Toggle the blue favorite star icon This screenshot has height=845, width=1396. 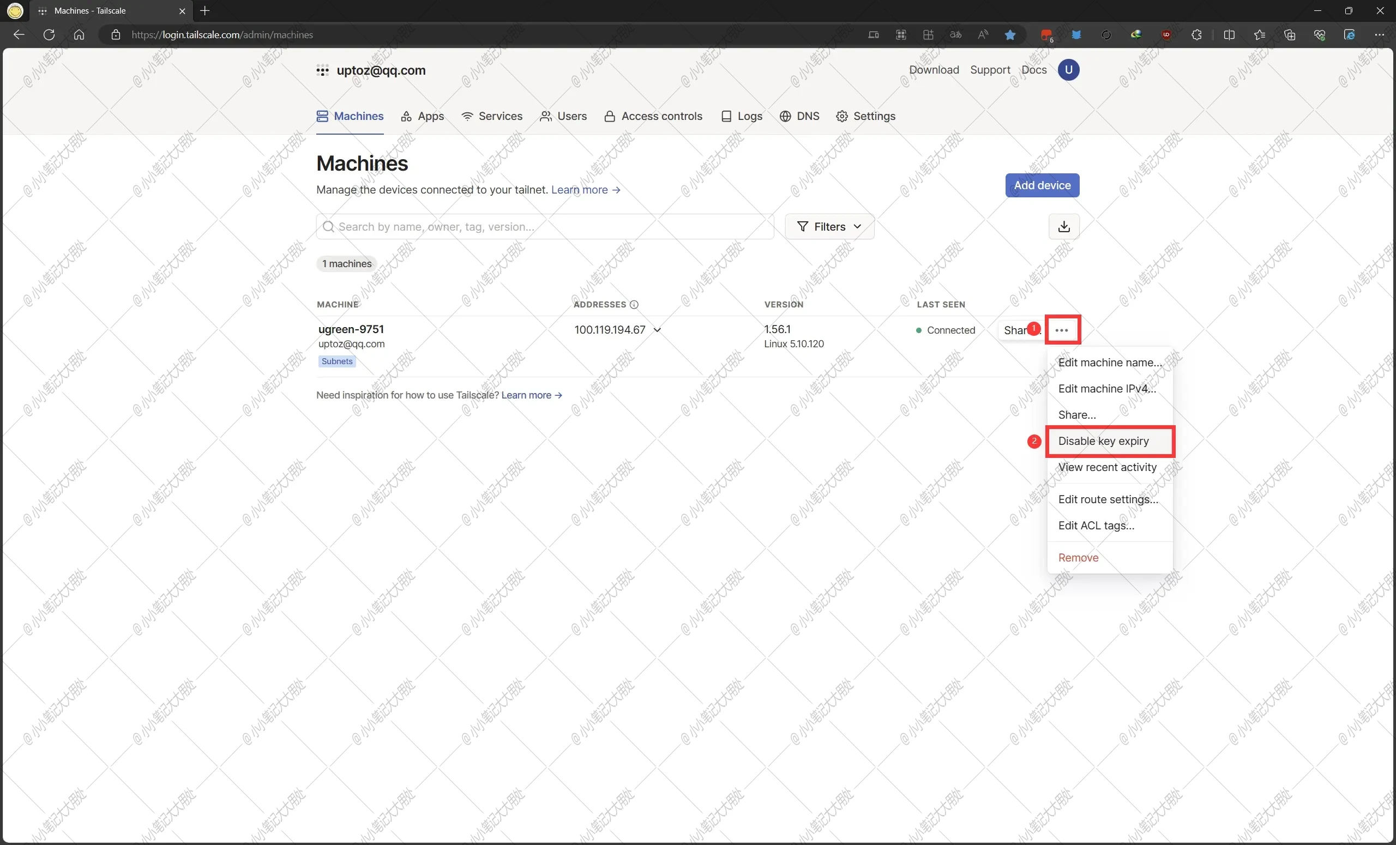(1010, 34)
